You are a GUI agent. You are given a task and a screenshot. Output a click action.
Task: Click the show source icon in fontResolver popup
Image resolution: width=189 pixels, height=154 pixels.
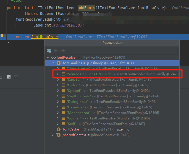[49, 50]
